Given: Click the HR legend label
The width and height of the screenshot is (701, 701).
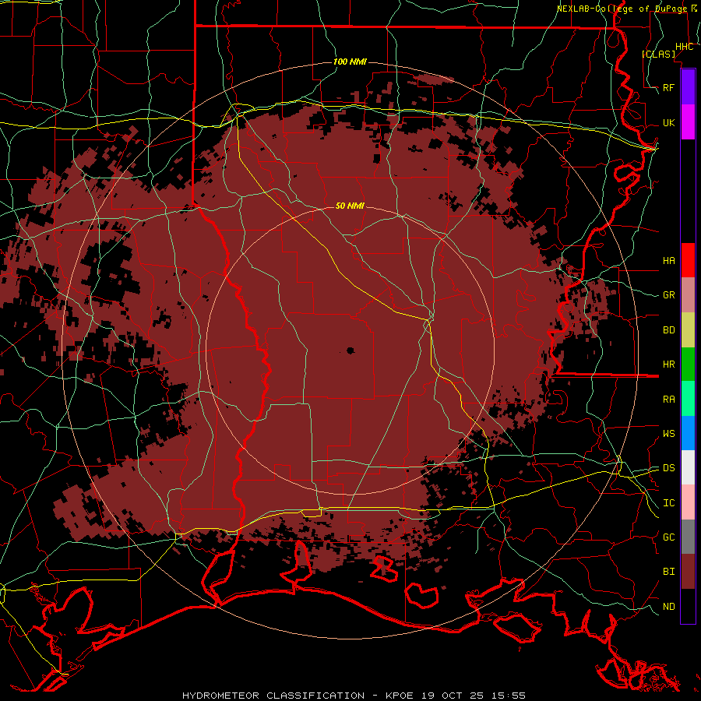Looking at the screenshot, I should 668,365.
